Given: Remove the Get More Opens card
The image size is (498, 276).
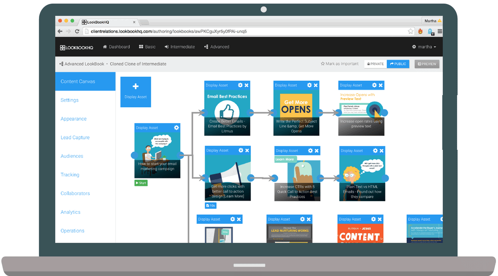Looking at the screenshot, I should pos(316,85).
